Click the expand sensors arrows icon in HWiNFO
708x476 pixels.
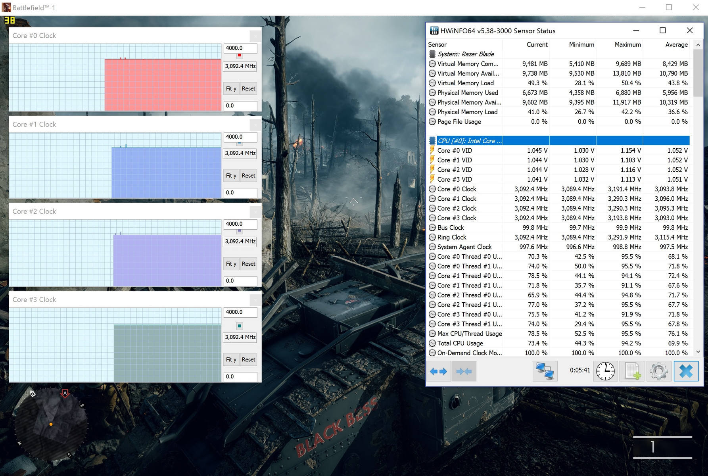click(x=438, y=371)
